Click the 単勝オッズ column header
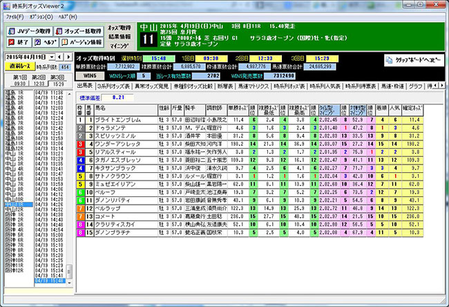Screen dimensions: 449x307 [x=237, y=109]
